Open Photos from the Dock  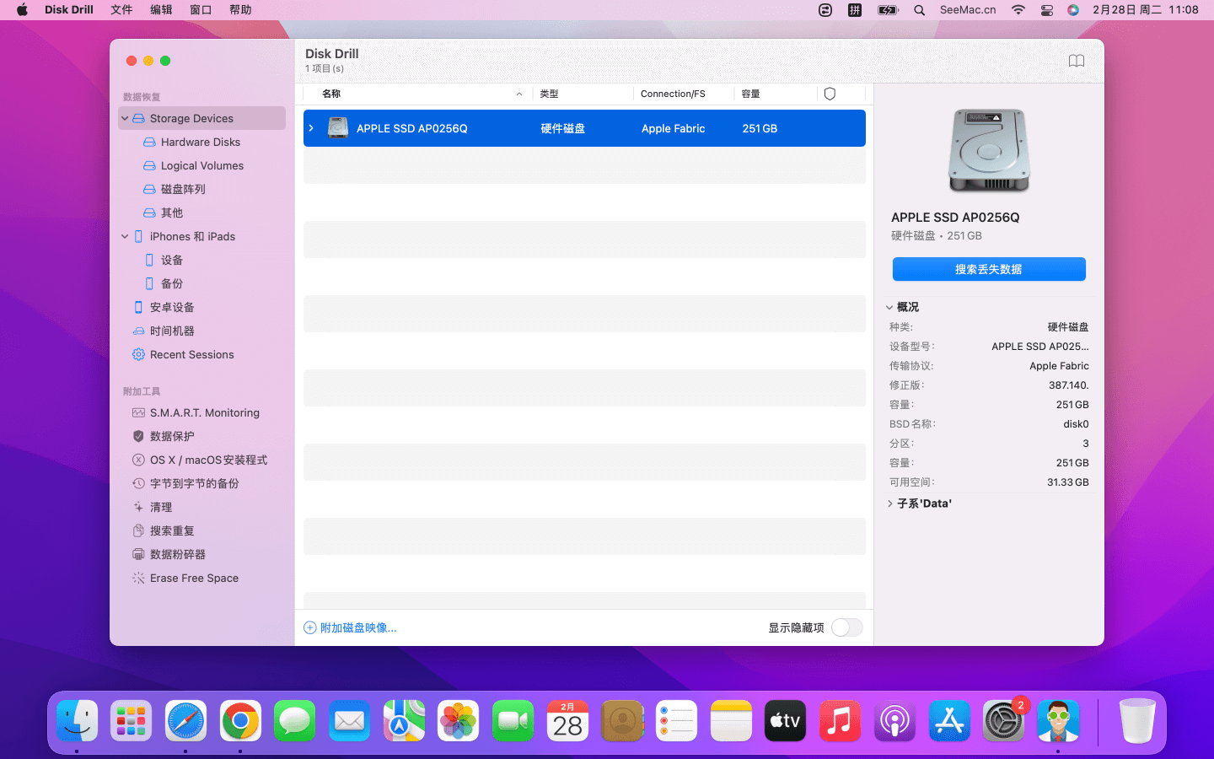click(x=458, y=721)
